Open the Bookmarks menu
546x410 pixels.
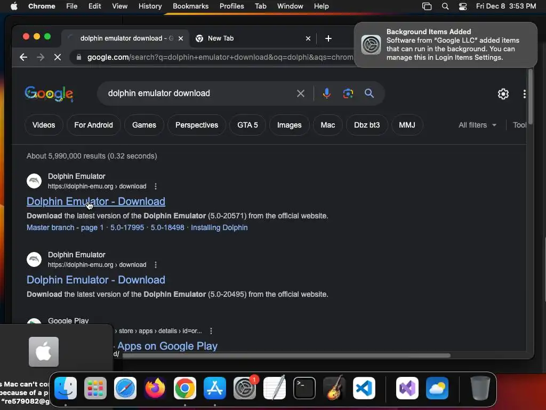click(190, 6)
